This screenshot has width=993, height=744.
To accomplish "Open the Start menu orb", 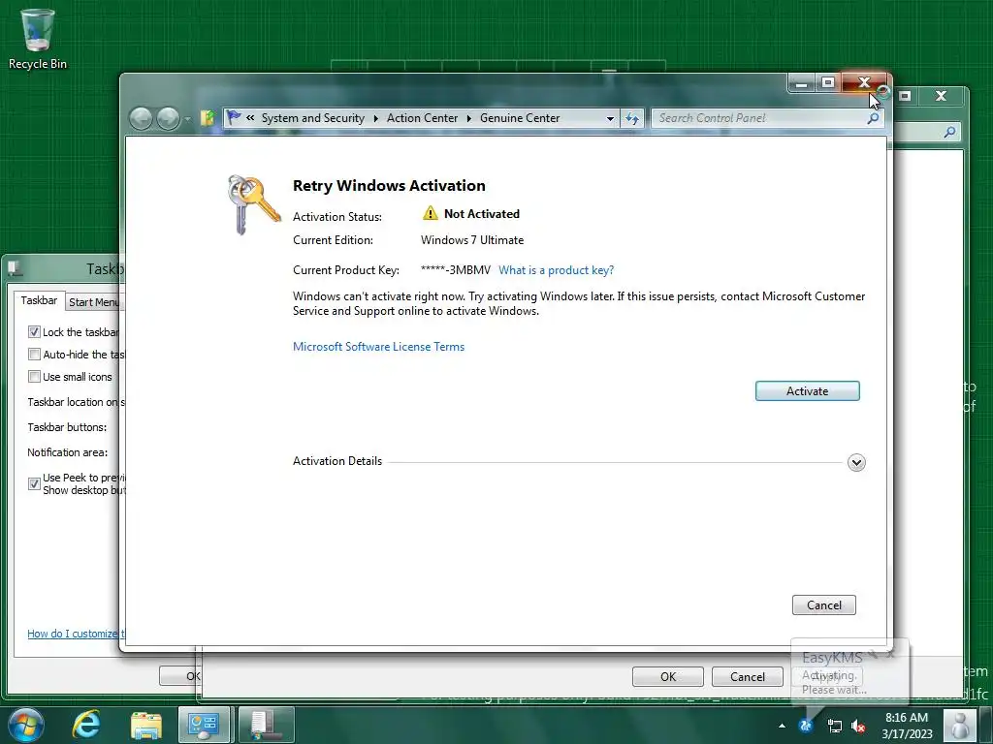I will click(x=25, y=725).
